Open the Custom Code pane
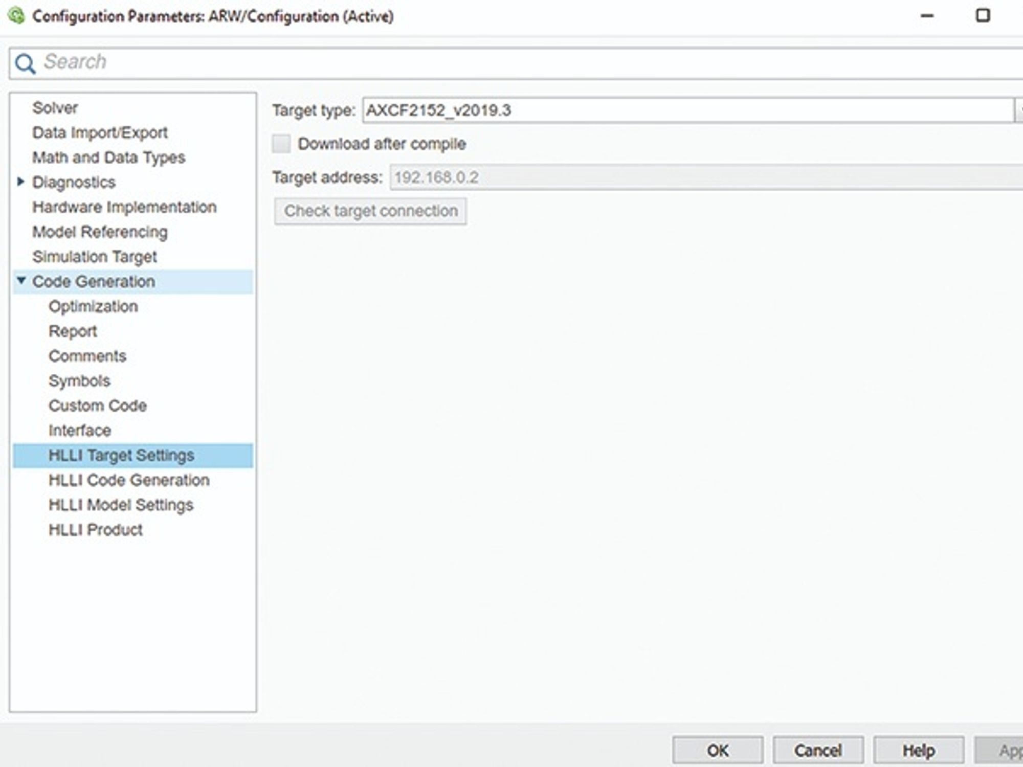The height and width of the screenshot is (767, 1023). tap(98, 405)
